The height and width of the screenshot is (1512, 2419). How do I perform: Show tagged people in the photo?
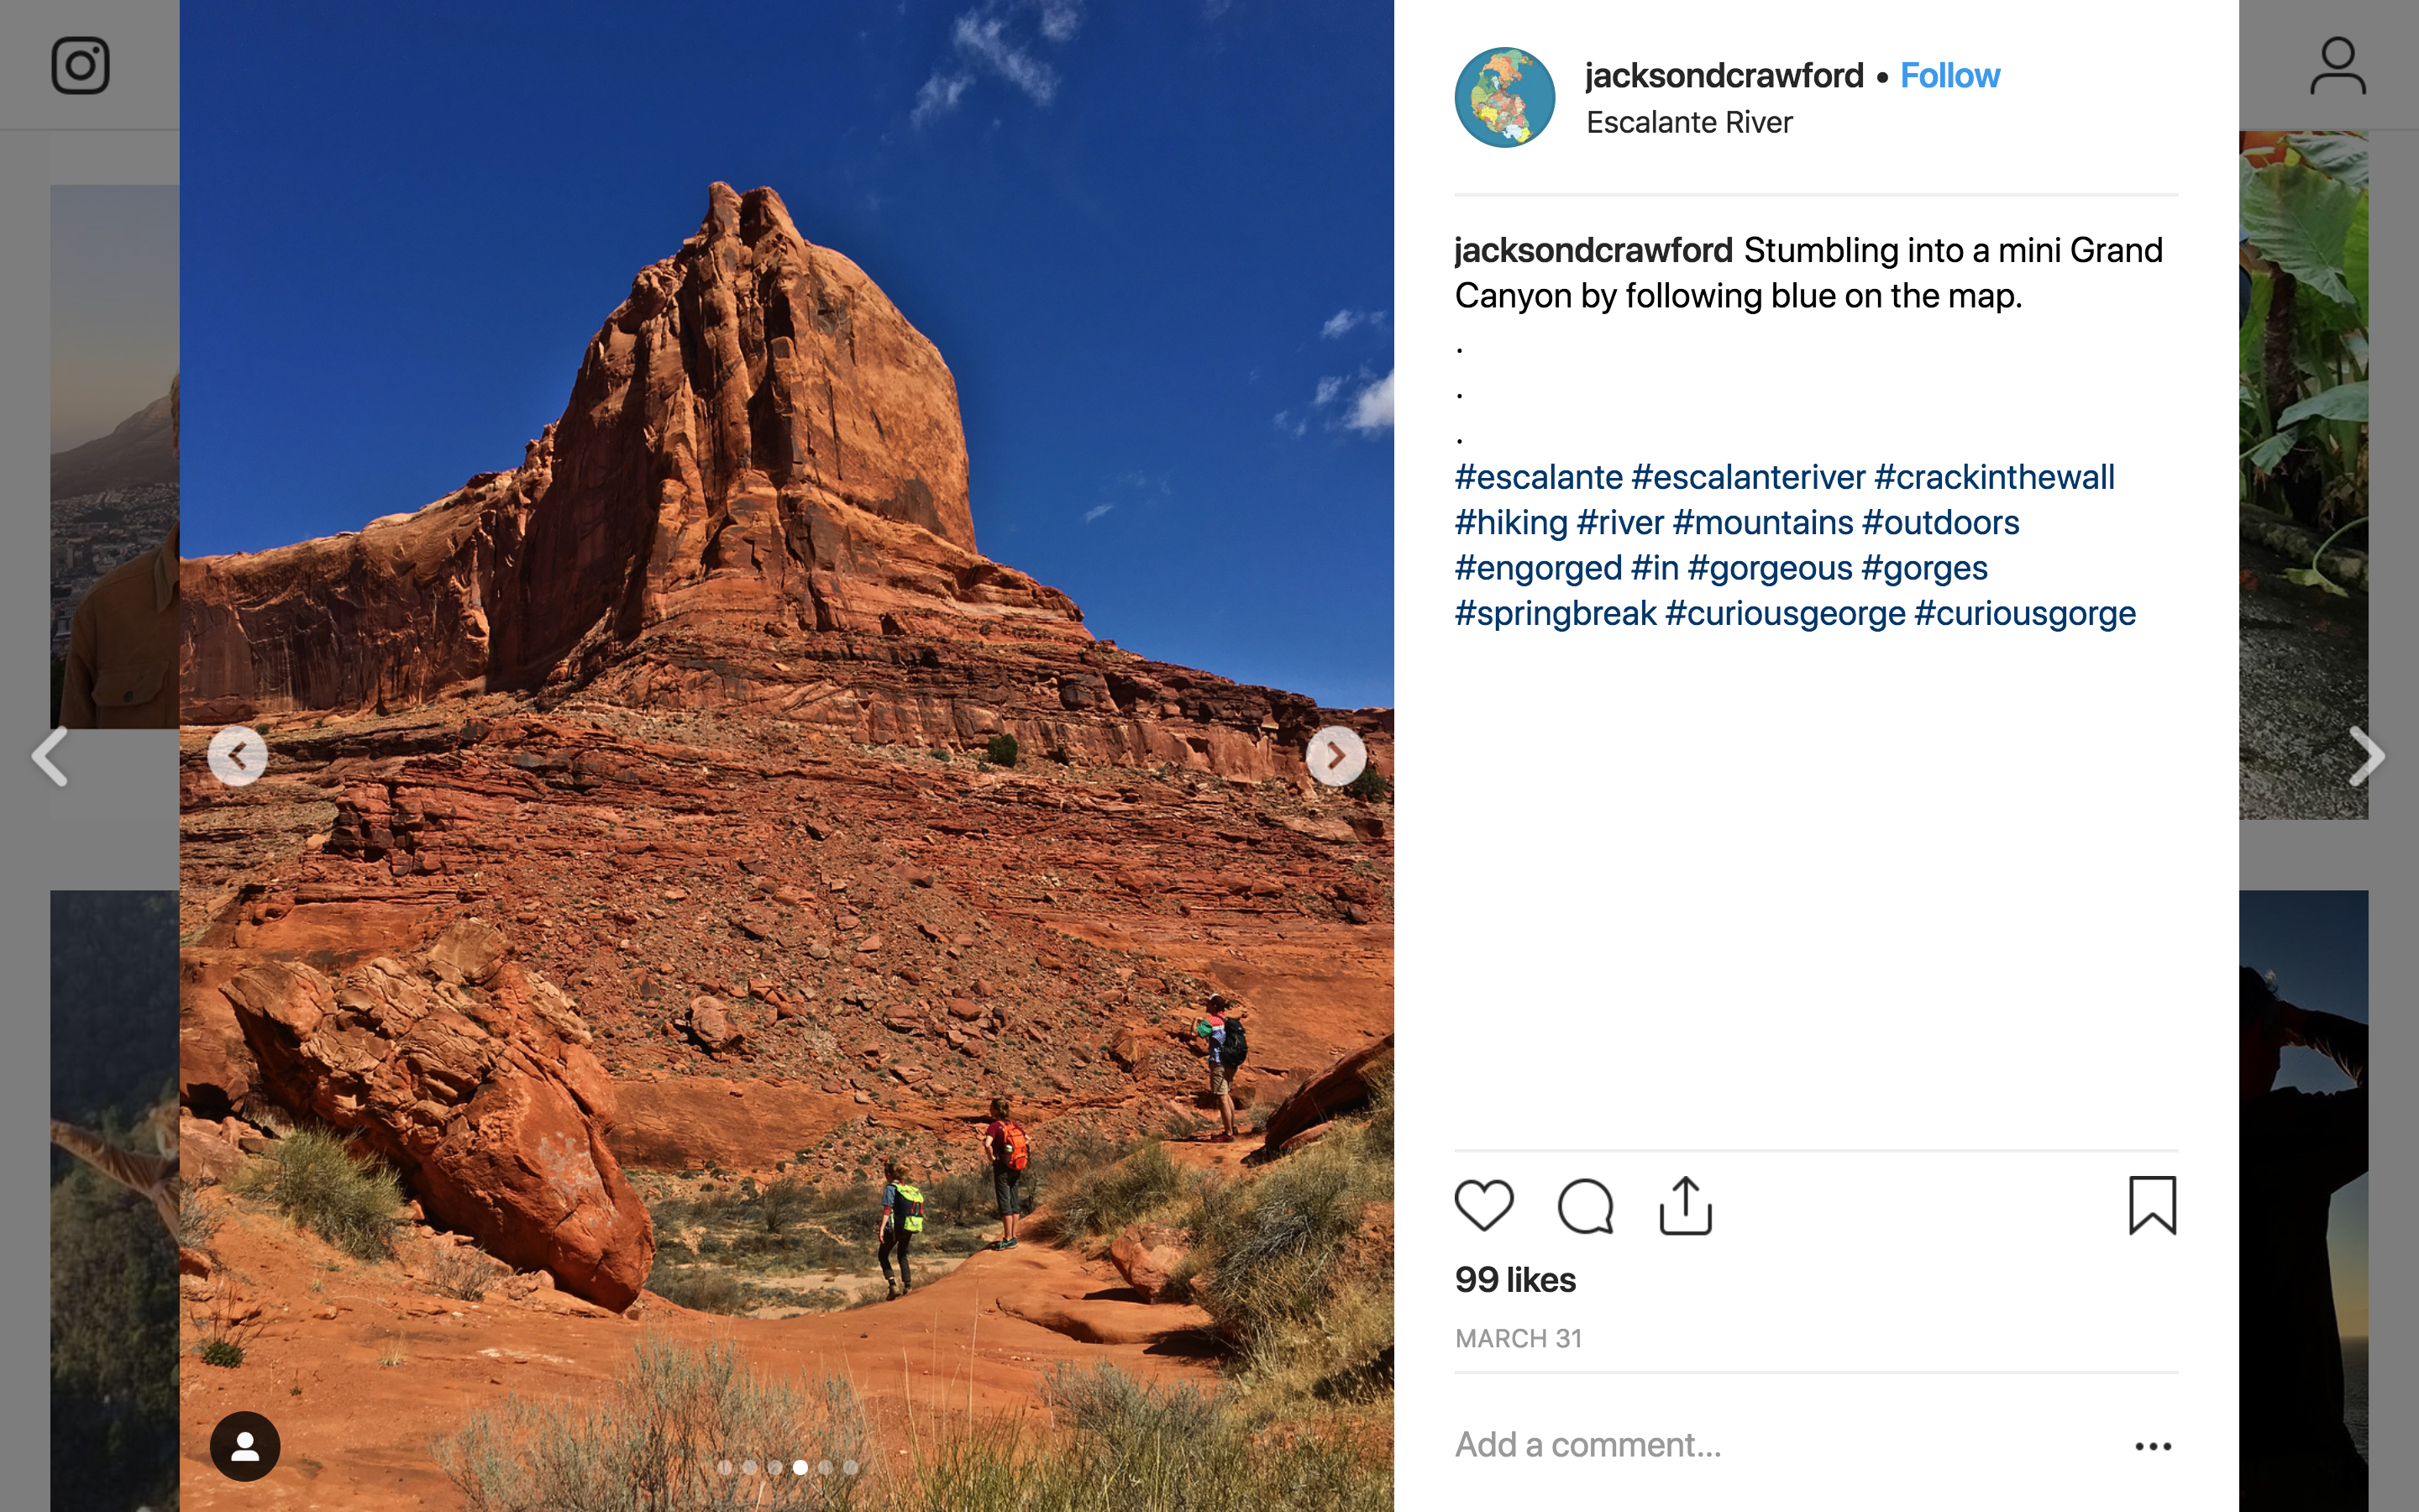coord(245,1446)
